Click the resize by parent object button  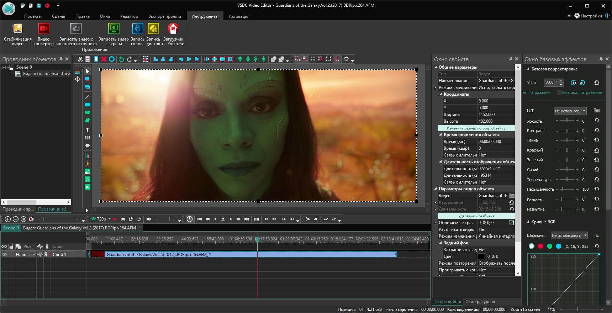[476, 128]
